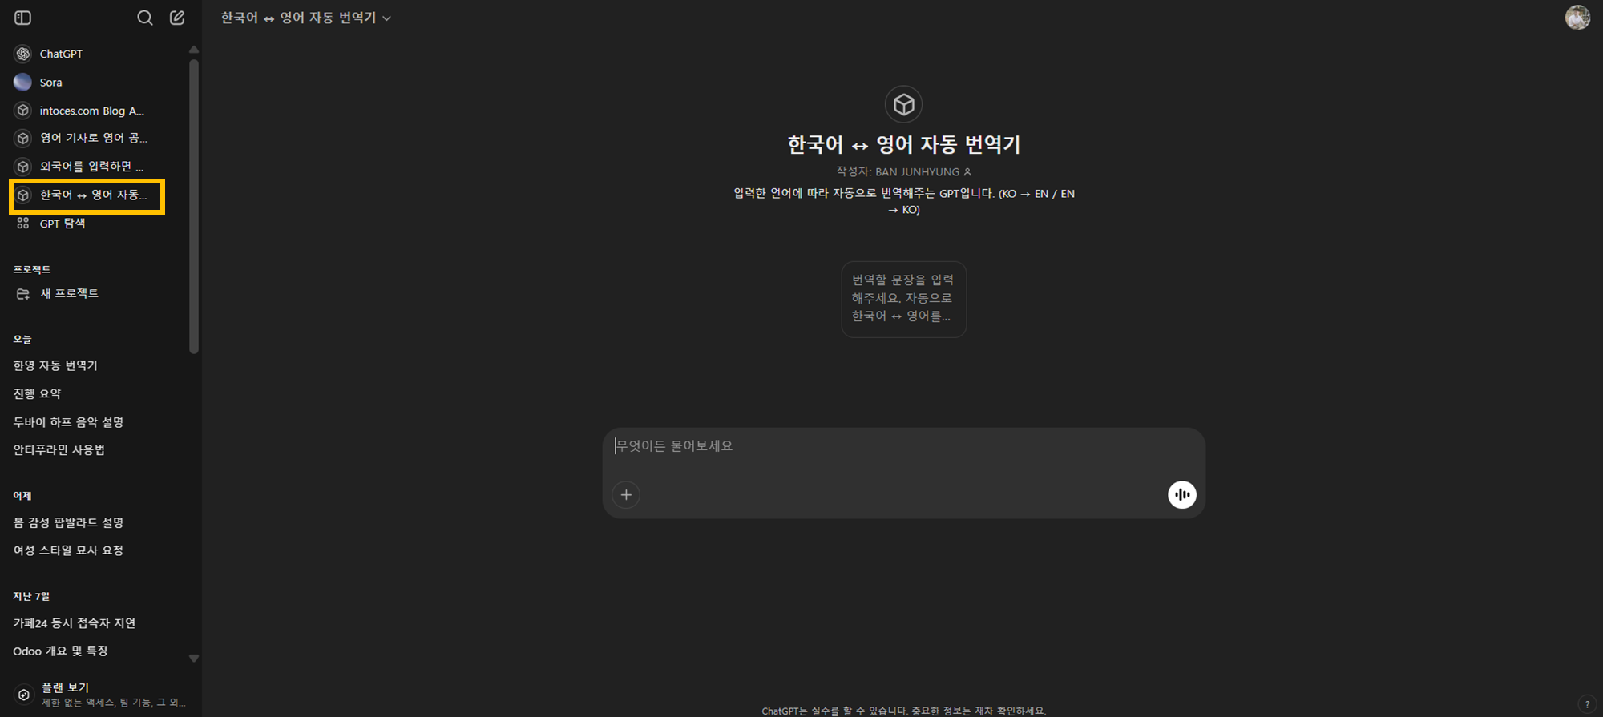The width and height of the screenshot is (1603, 717).
Task: Click the sidebar scroll down arrow
Action: (x=194, y=659)
